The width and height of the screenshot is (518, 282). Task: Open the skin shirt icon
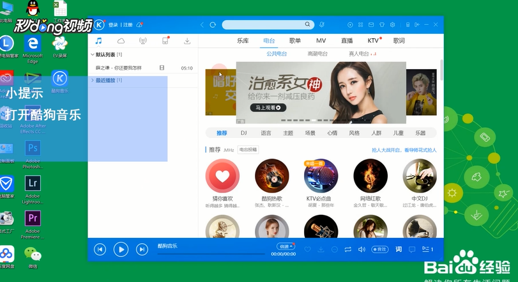pos(382,25)
